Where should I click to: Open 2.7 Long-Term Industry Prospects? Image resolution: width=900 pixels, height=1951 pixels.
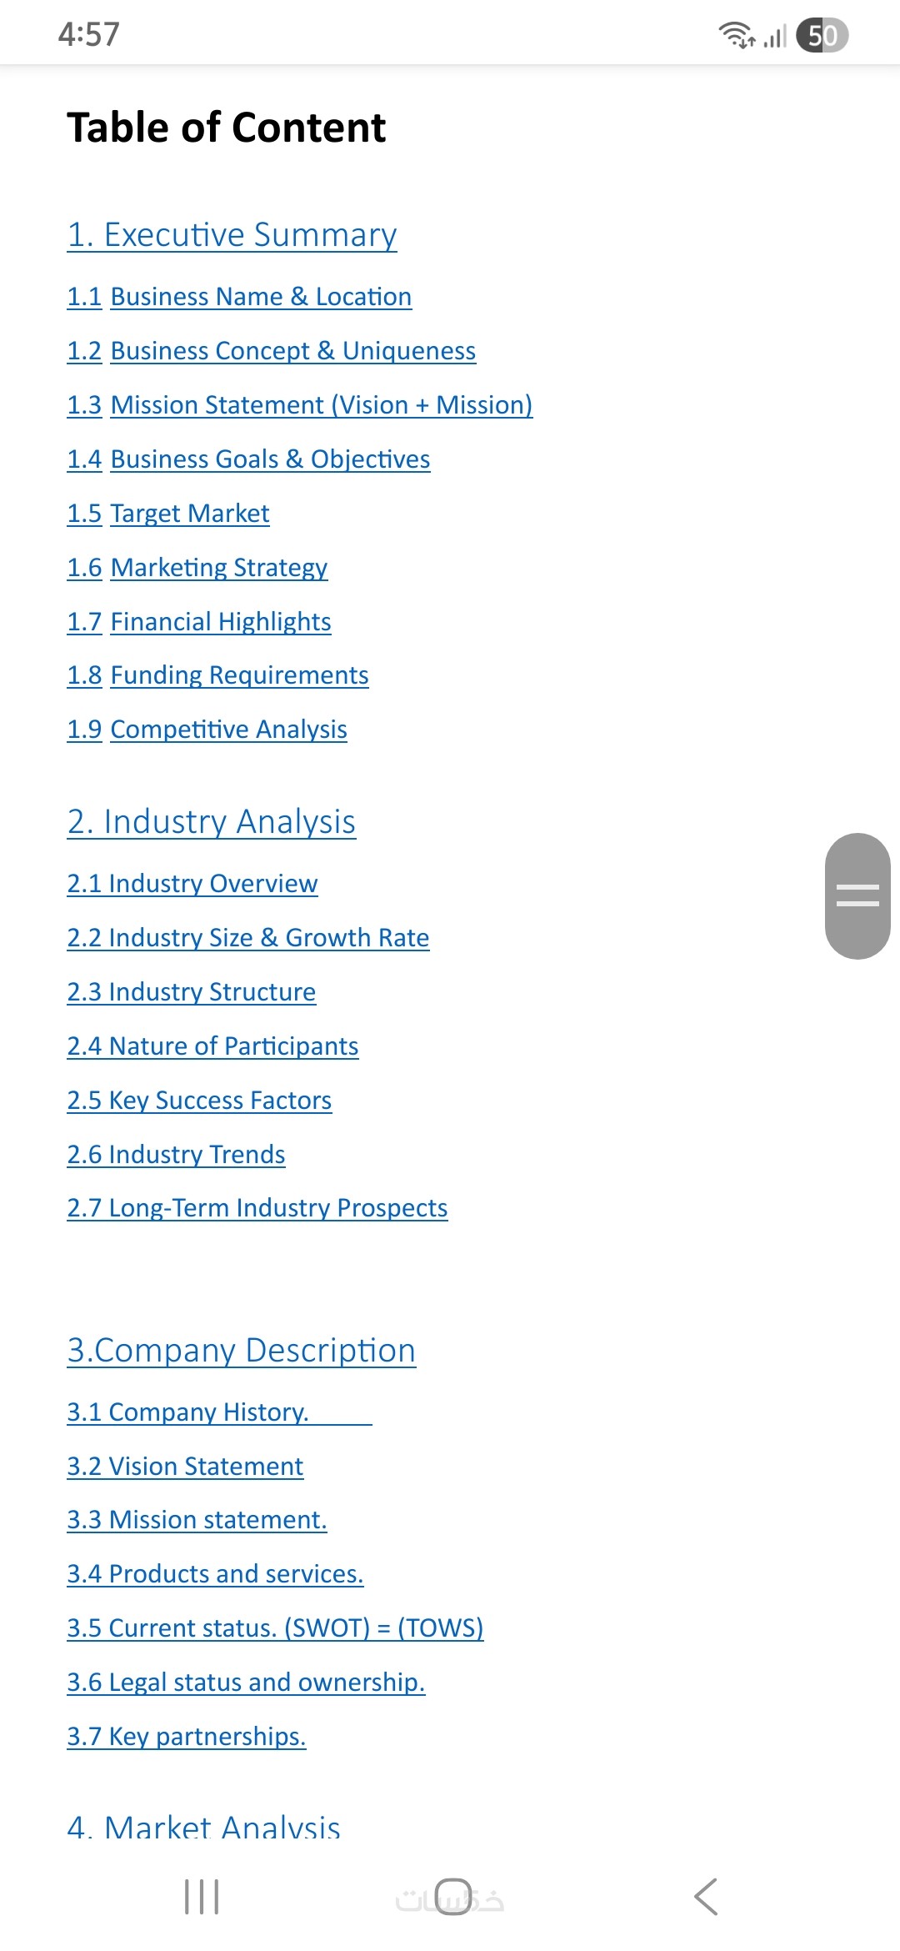(257, 1208)
